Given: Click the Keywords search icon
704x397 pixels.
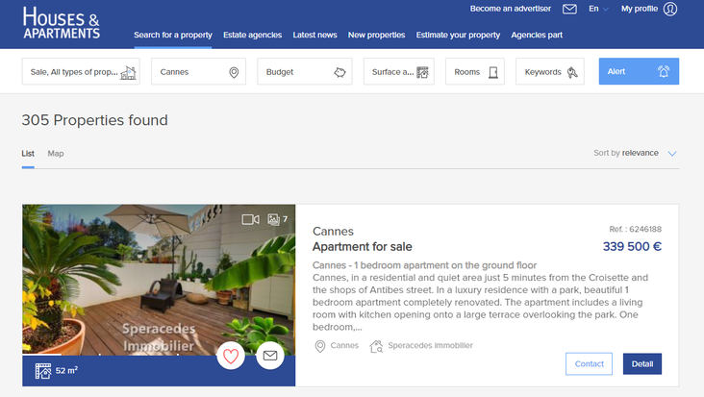Looking at the screenshot, I should pyautogui.click(x=572, y=72).
